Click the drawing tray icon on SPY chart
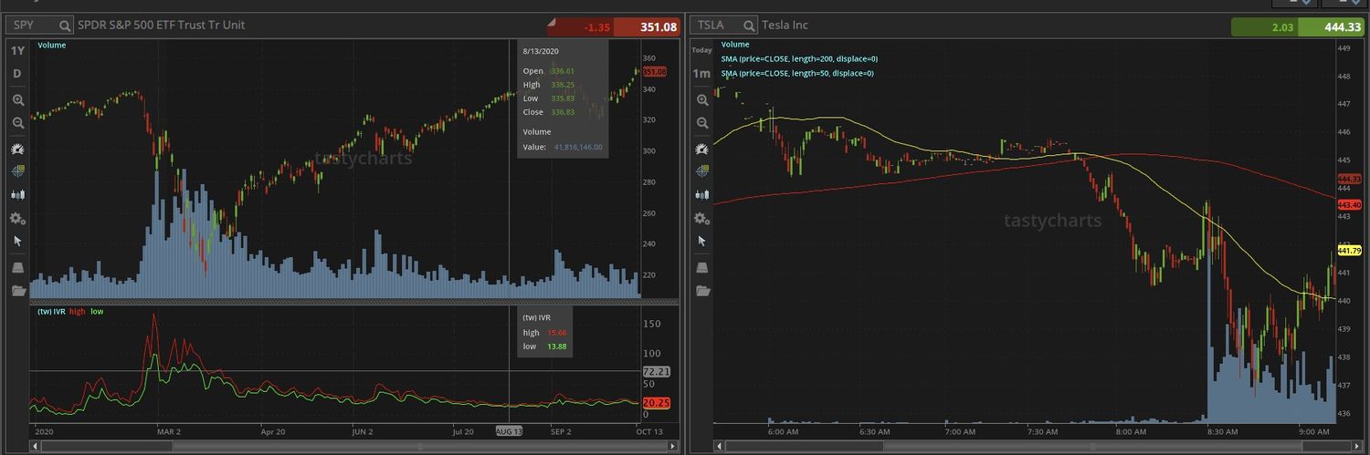This screenshot has width=1370, height=455. 17,267
